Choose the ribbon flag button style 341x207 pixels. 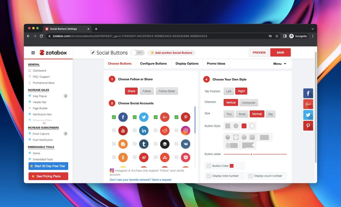pyautogui.click(x=248, y=145)
